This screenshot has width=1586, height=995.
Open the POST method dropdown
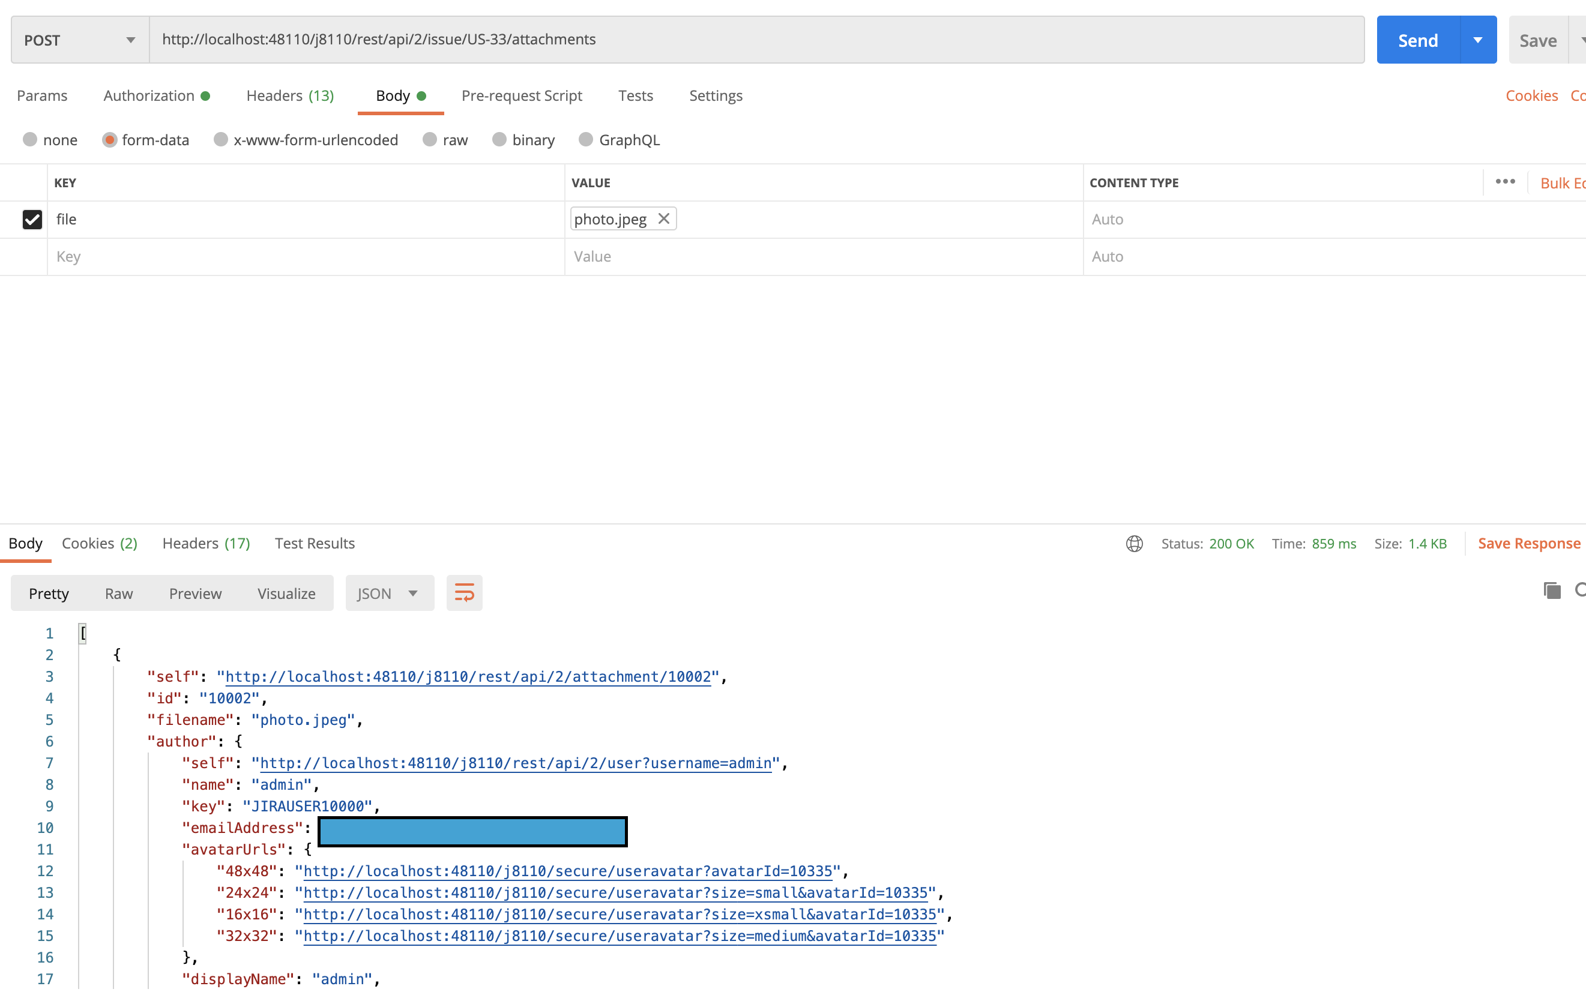tap(80, 40)
